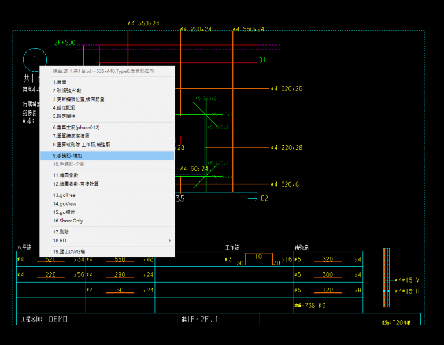Click 8.重算或刪除:工作筋,補強筋

108,144
